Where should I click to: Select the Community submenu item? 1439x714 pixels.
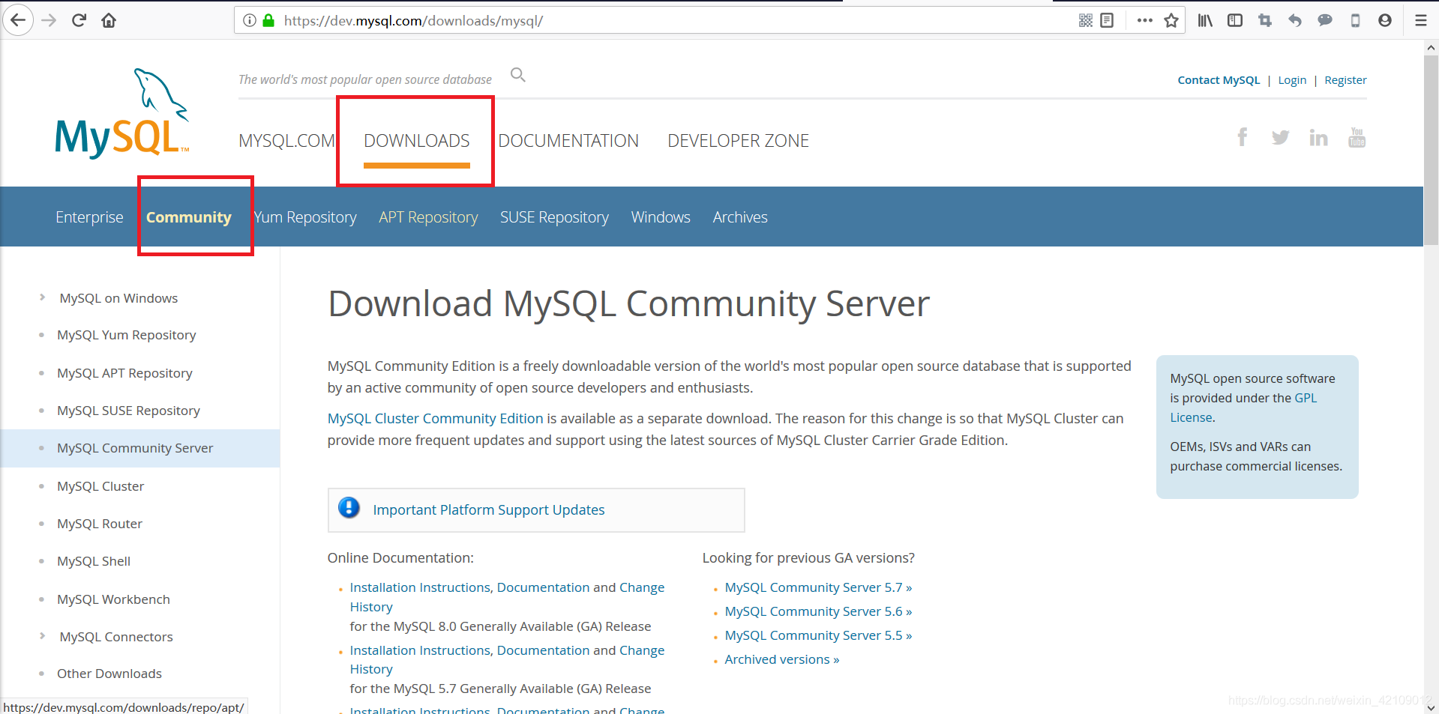point(188,217)
